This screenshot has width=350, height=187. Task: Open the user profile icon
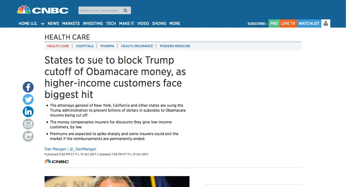(x=326, y=23)
